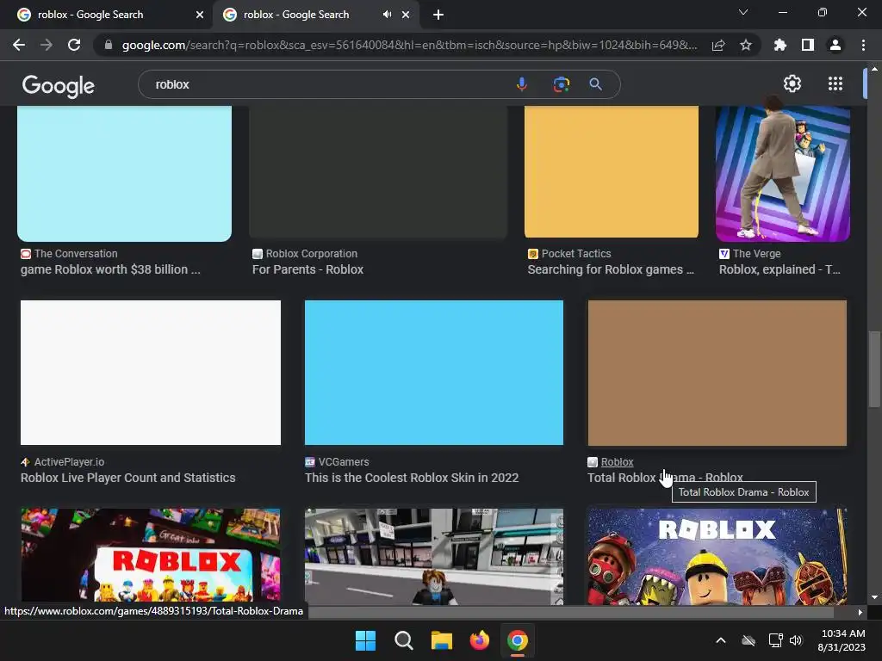
Task: Click the browser forward arrow
Action: [47, 45]
